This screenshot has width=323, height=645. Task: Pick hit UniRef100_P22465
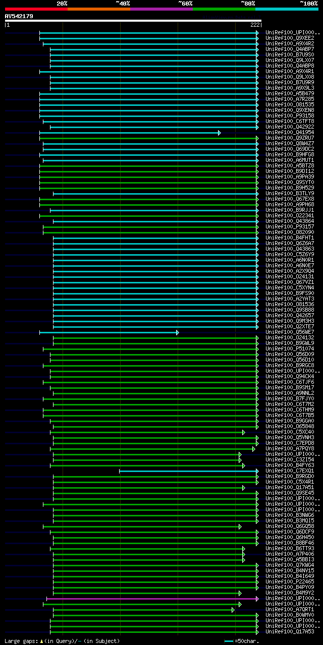pos(290,582)
